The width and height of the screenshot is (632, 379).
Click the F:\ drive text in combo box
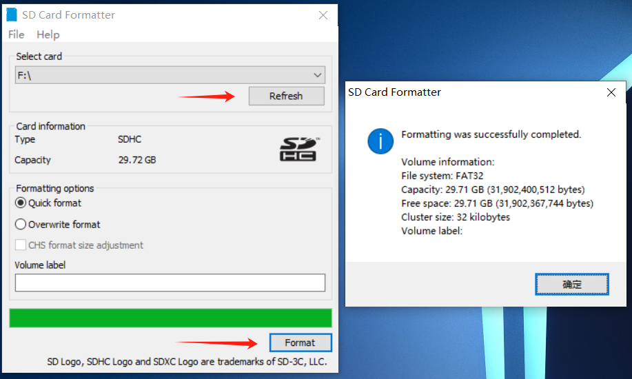24,75
